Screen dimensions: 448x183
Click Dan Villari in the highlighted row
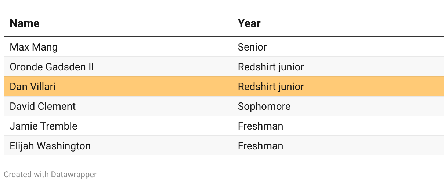coord(33,87)
